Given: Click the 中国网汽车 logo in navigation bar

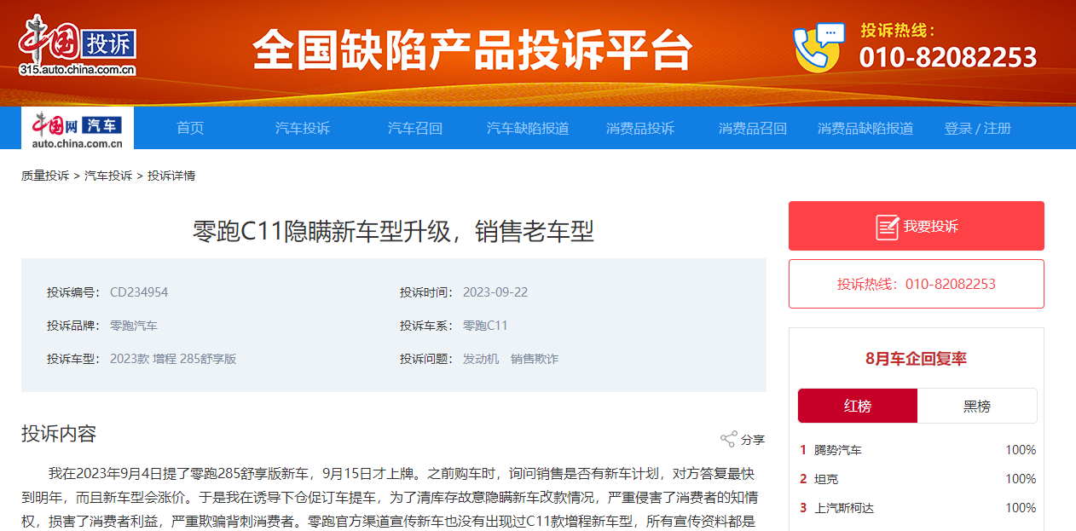Looking at the screenshot, I should (x=78, y=129).
